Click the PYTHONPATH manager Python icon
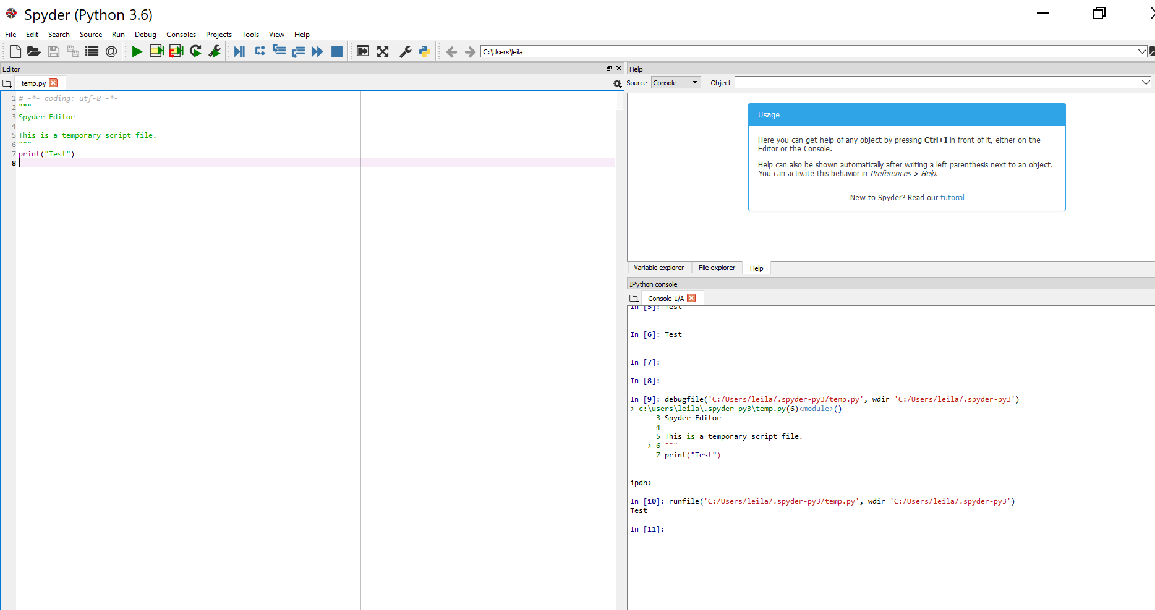1155x610 pixels. pos(424,52)
